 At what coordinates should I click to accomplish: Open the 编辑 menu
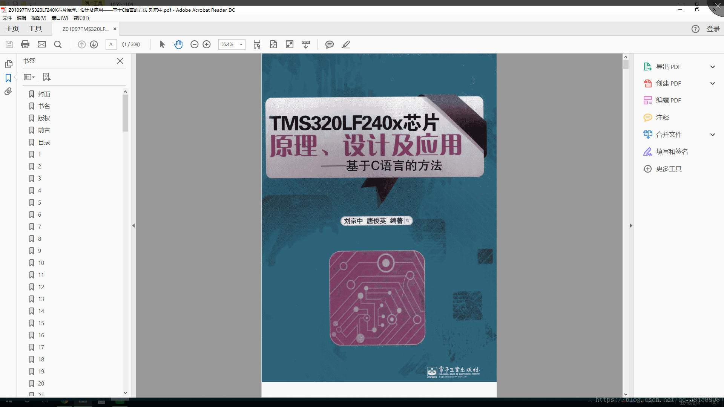pyautogui.click(x=21, y=18)
